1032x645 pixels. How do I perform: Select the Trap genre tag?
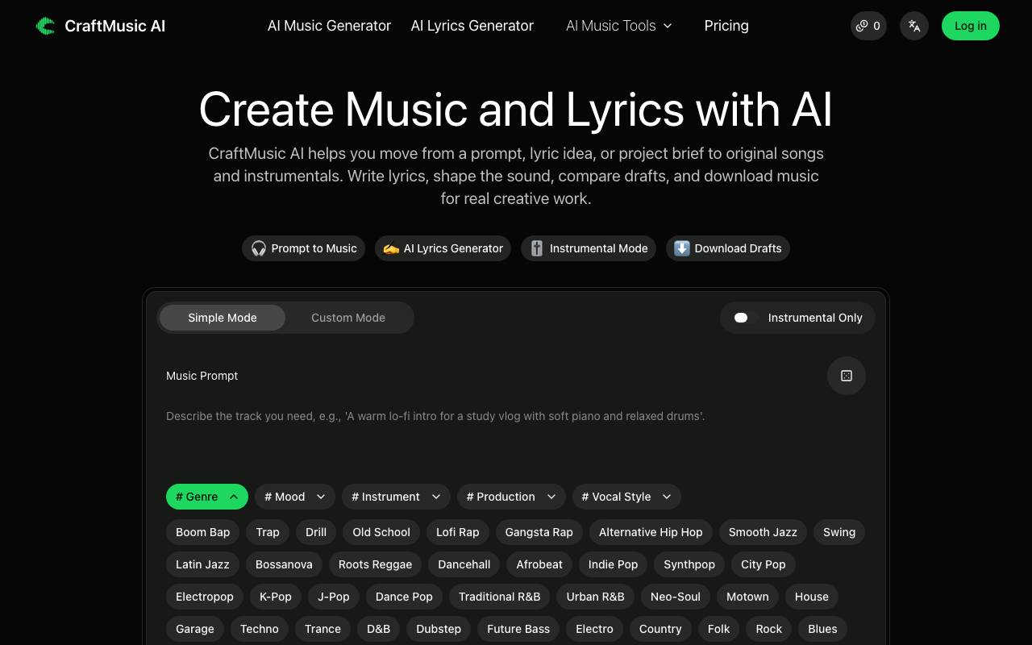pyautogui.click(x=268, y=532)
